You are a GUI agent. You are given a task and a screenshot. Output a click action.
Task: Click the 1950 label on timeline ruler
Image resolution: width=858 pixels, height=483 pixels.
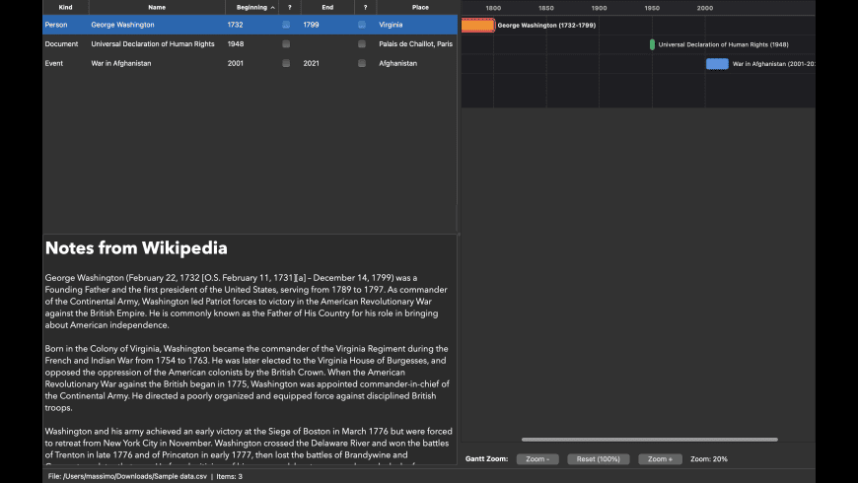(x=652, y=8)
